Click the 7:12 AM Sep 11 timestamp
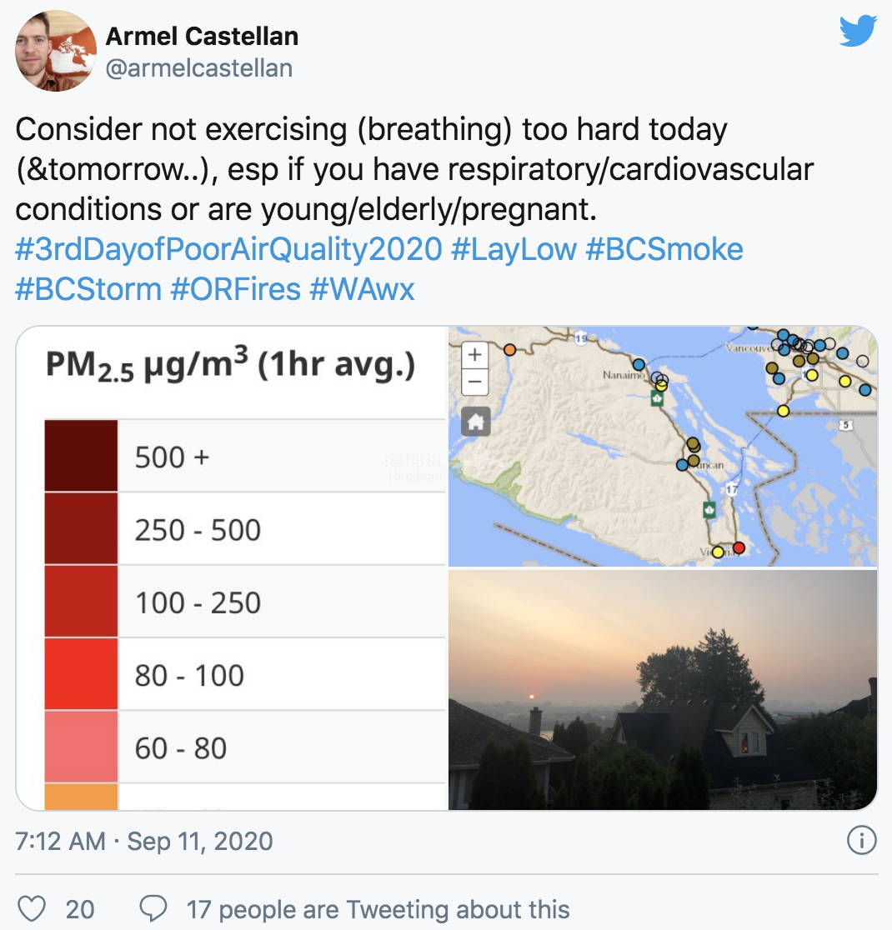 click(x=144, y=841)
